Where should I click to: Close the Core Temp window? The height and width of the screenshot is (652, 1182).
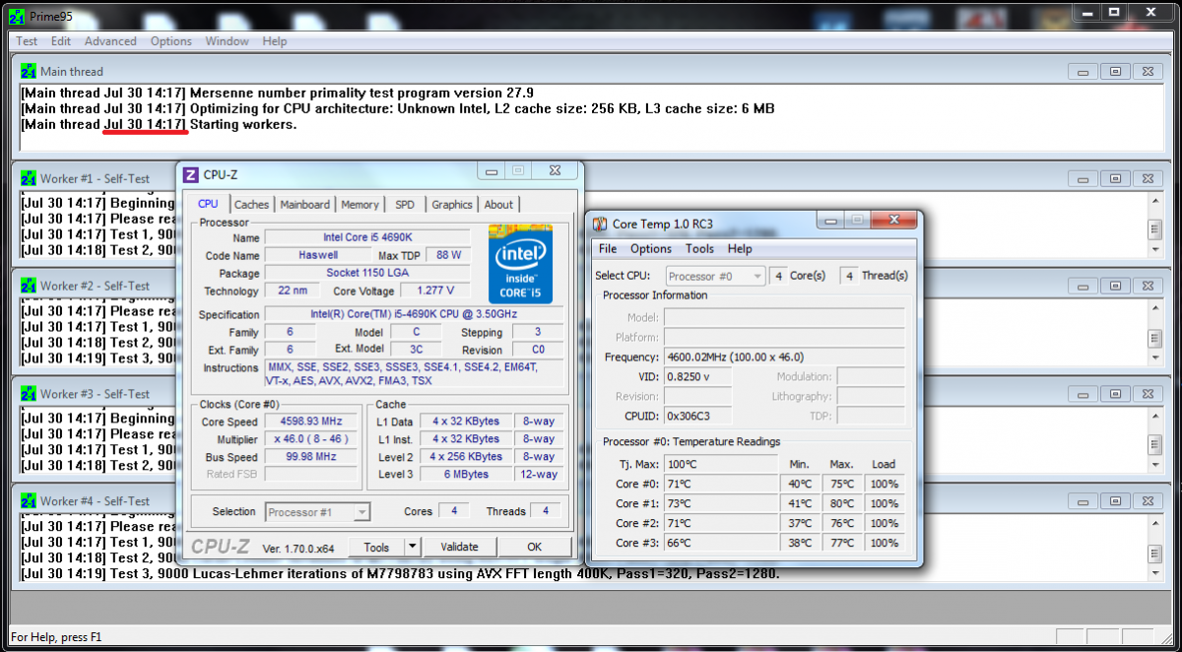pos(893,219)
